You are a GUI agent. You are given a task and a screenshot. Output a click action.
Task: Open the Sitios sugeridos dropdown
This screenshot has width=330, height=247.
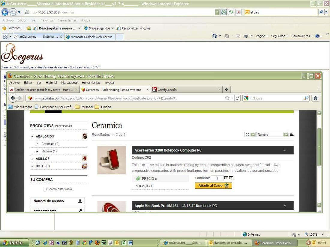[112, 28]
